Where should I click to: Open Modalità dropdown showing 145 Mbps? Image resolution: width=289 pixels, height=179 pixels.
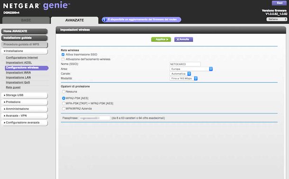tap(183, 78)
